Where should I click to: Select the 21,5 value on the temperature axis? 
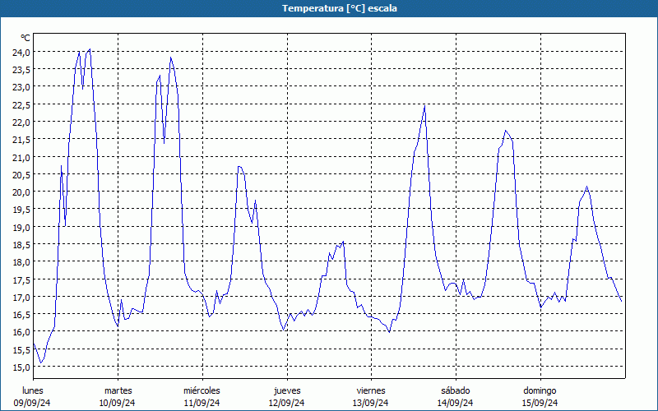point(21,139)
